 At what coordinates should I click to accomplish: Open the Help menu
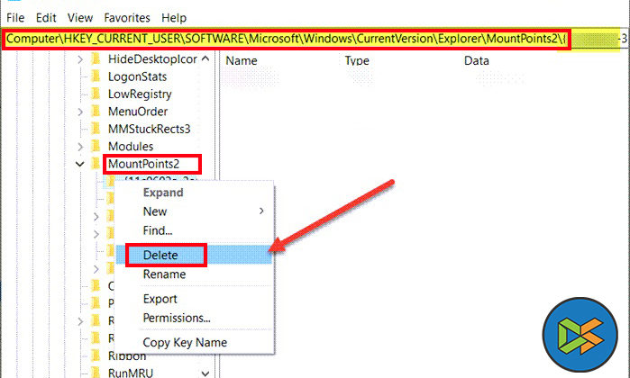[174, 18]
